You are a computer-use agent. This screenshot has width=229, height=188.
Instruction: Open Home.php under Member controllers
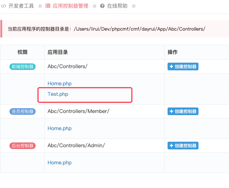[60, 128]
